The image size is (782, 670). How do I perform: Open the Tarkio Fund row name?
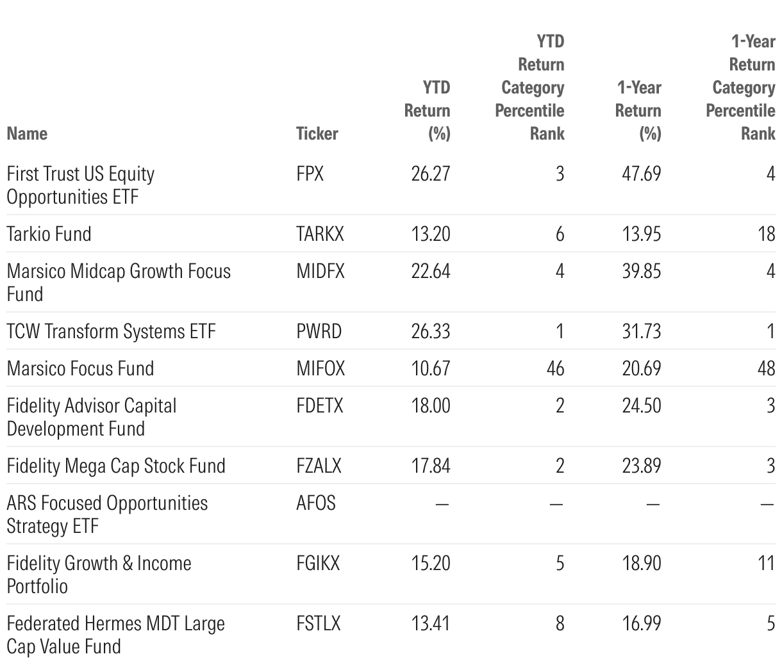coord(49,234)
